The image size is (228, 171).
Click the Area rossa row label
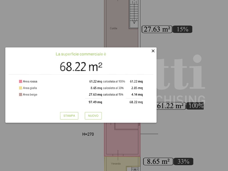(x=30, y=82)
